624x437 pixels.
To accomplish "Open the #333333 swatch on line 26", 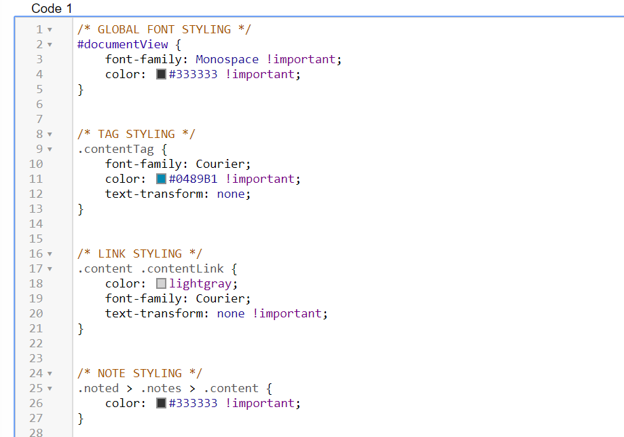I will click(160, 402).
